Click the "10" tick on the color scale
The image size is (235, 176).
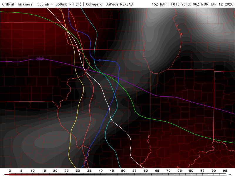coord(33,171)
